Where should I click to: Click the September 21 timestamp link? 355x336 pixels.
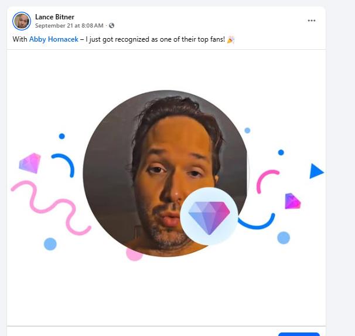[69, 26]
